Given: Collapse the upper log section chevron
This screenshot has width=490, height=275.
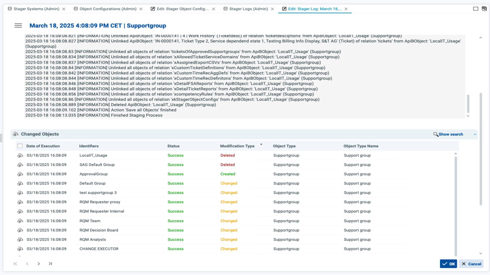Looking at the screenshot, I should [x=481, y=38].
